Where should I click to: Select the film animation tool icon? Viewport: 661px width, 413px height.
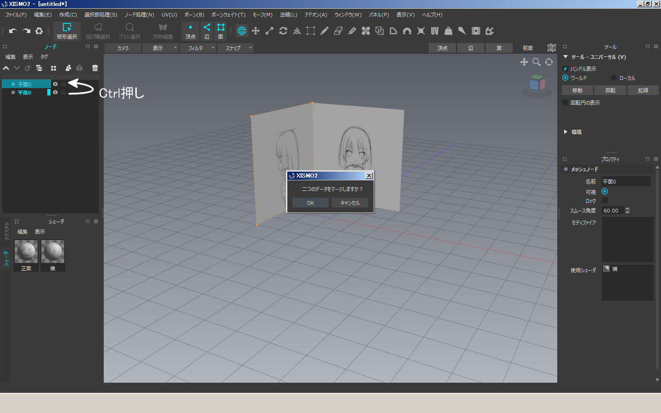tap(476, 31)
